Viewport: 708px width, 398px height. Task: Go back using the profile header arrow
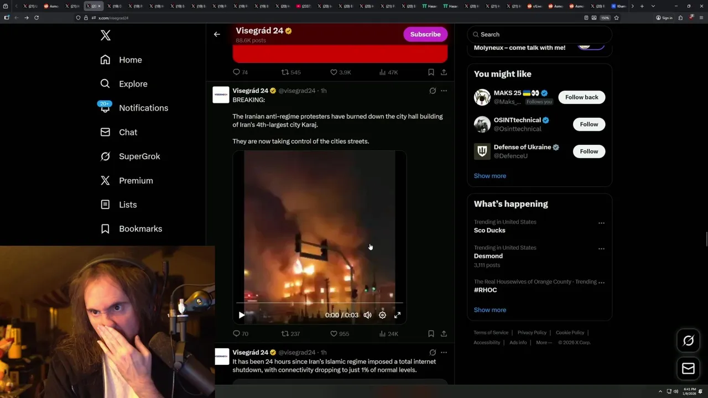[x=217, y=34]
